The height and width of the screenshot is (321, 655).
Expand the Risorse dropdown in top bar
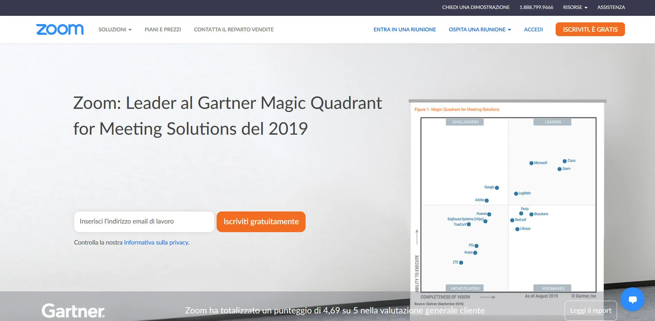[575, 7]
